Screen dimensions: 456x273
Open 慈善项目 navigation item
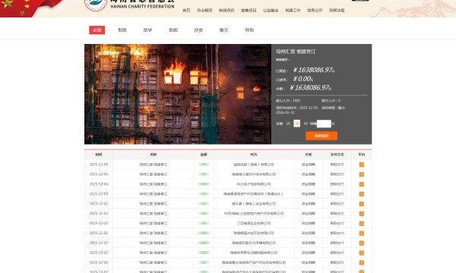249,10
